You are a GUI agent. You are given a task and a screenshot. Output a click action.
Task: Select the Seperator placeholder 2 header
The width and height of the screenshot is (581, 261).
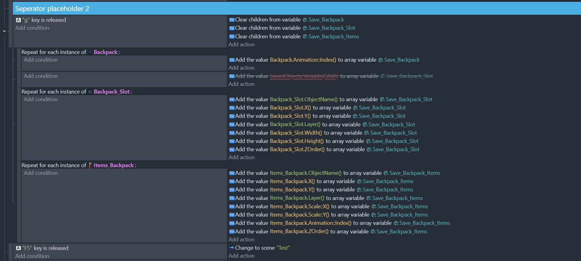pyautogui.click(x=52, y=9)
